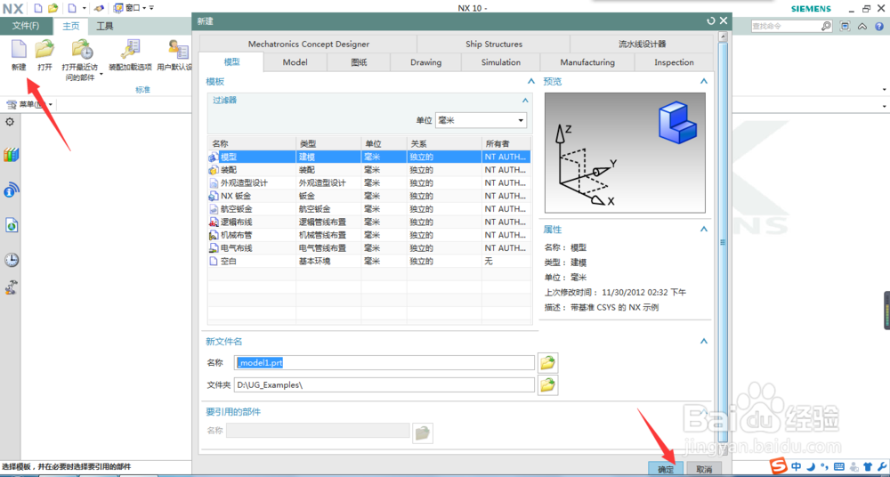This screenshot has height=477, width=890.
Task: Select the 模型 template row
Action: coord(369,156)
